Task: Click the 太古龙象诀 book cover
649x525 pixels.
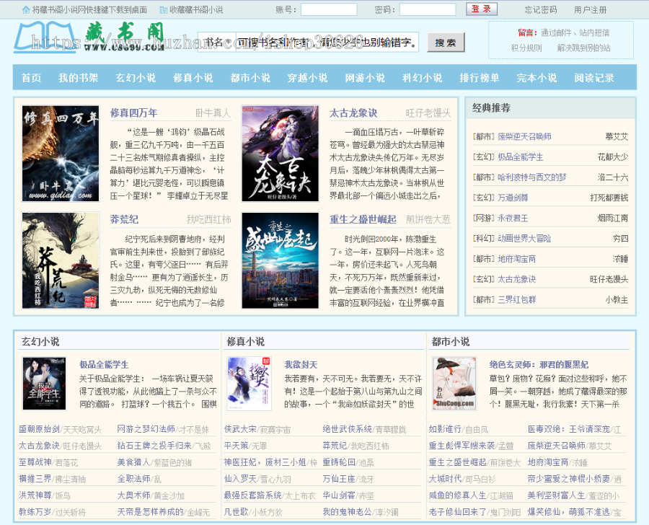Action: [281, 154]
